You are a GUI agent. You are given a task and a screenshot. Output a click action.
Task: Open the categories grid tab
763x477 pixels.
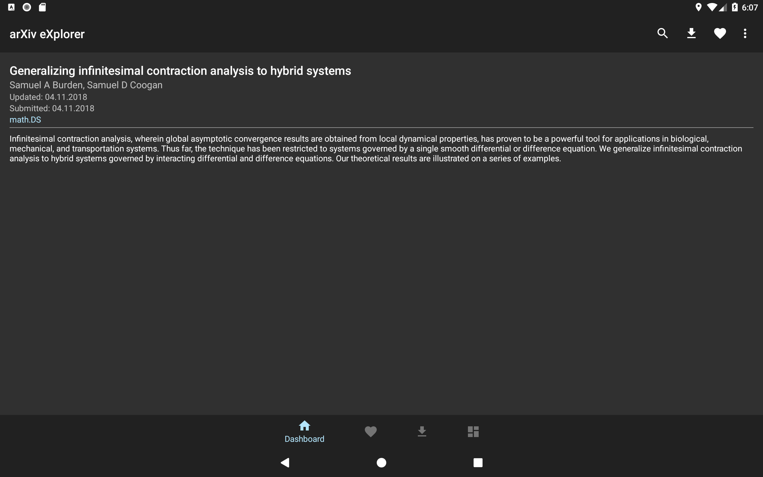[473, 431]
